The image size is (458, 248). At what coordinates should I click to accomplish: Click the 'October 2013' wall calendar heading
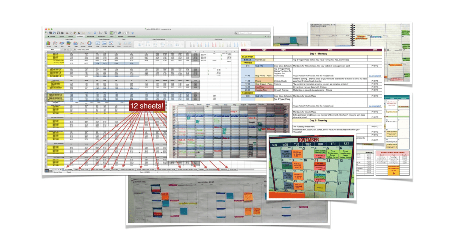point(139,182)
